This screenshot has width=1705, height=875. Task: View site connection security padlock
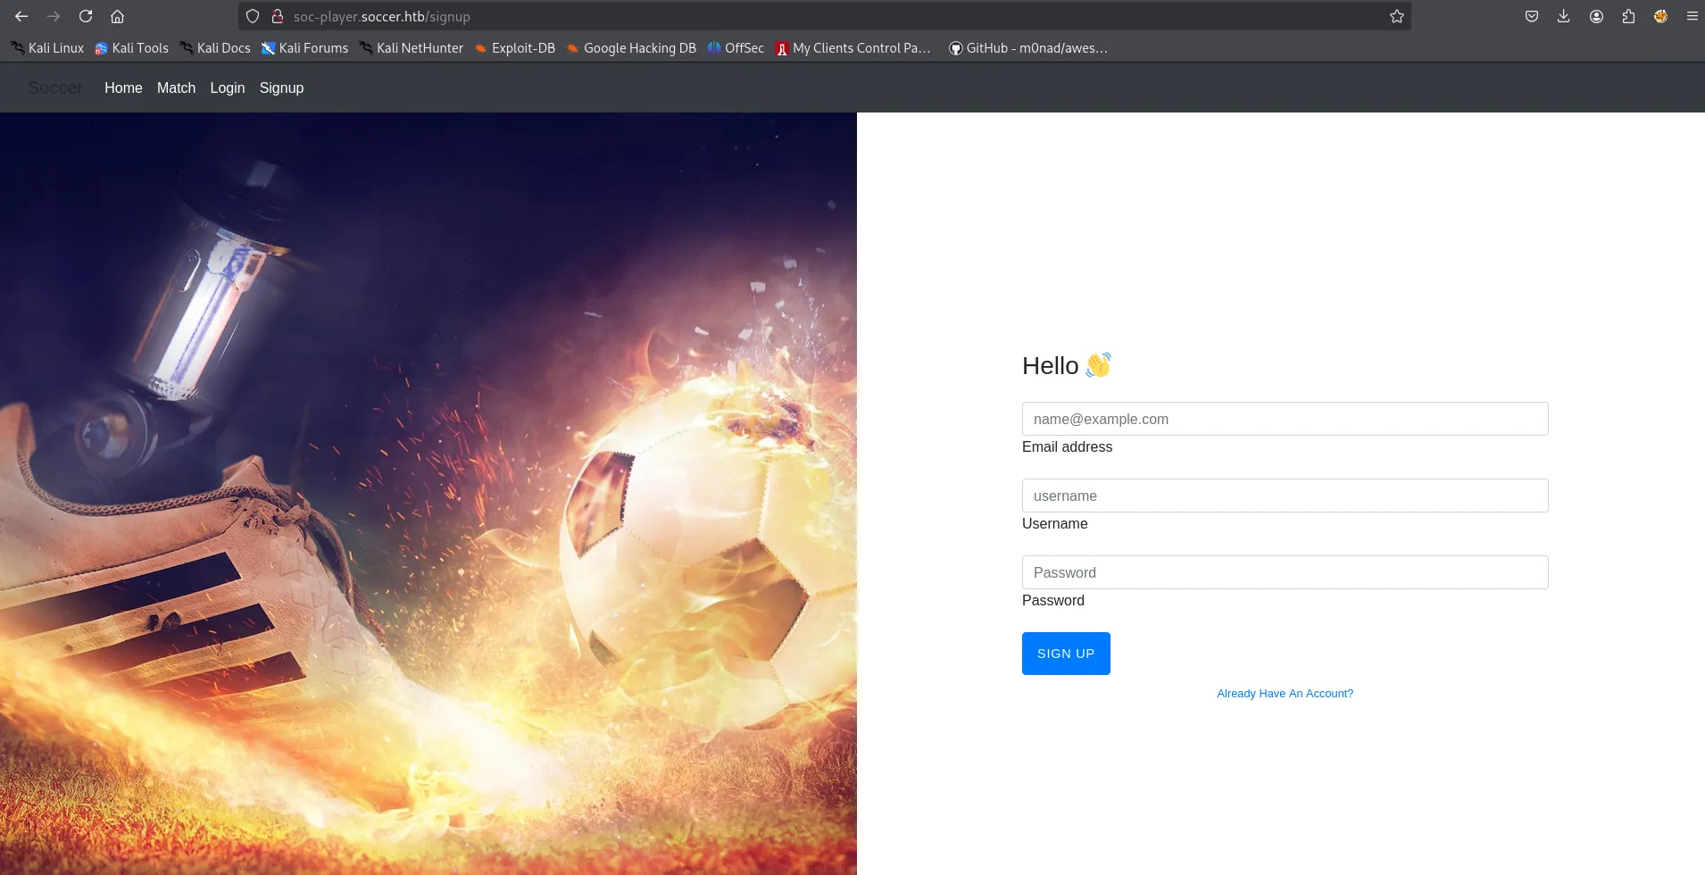[x=278, y=16]
